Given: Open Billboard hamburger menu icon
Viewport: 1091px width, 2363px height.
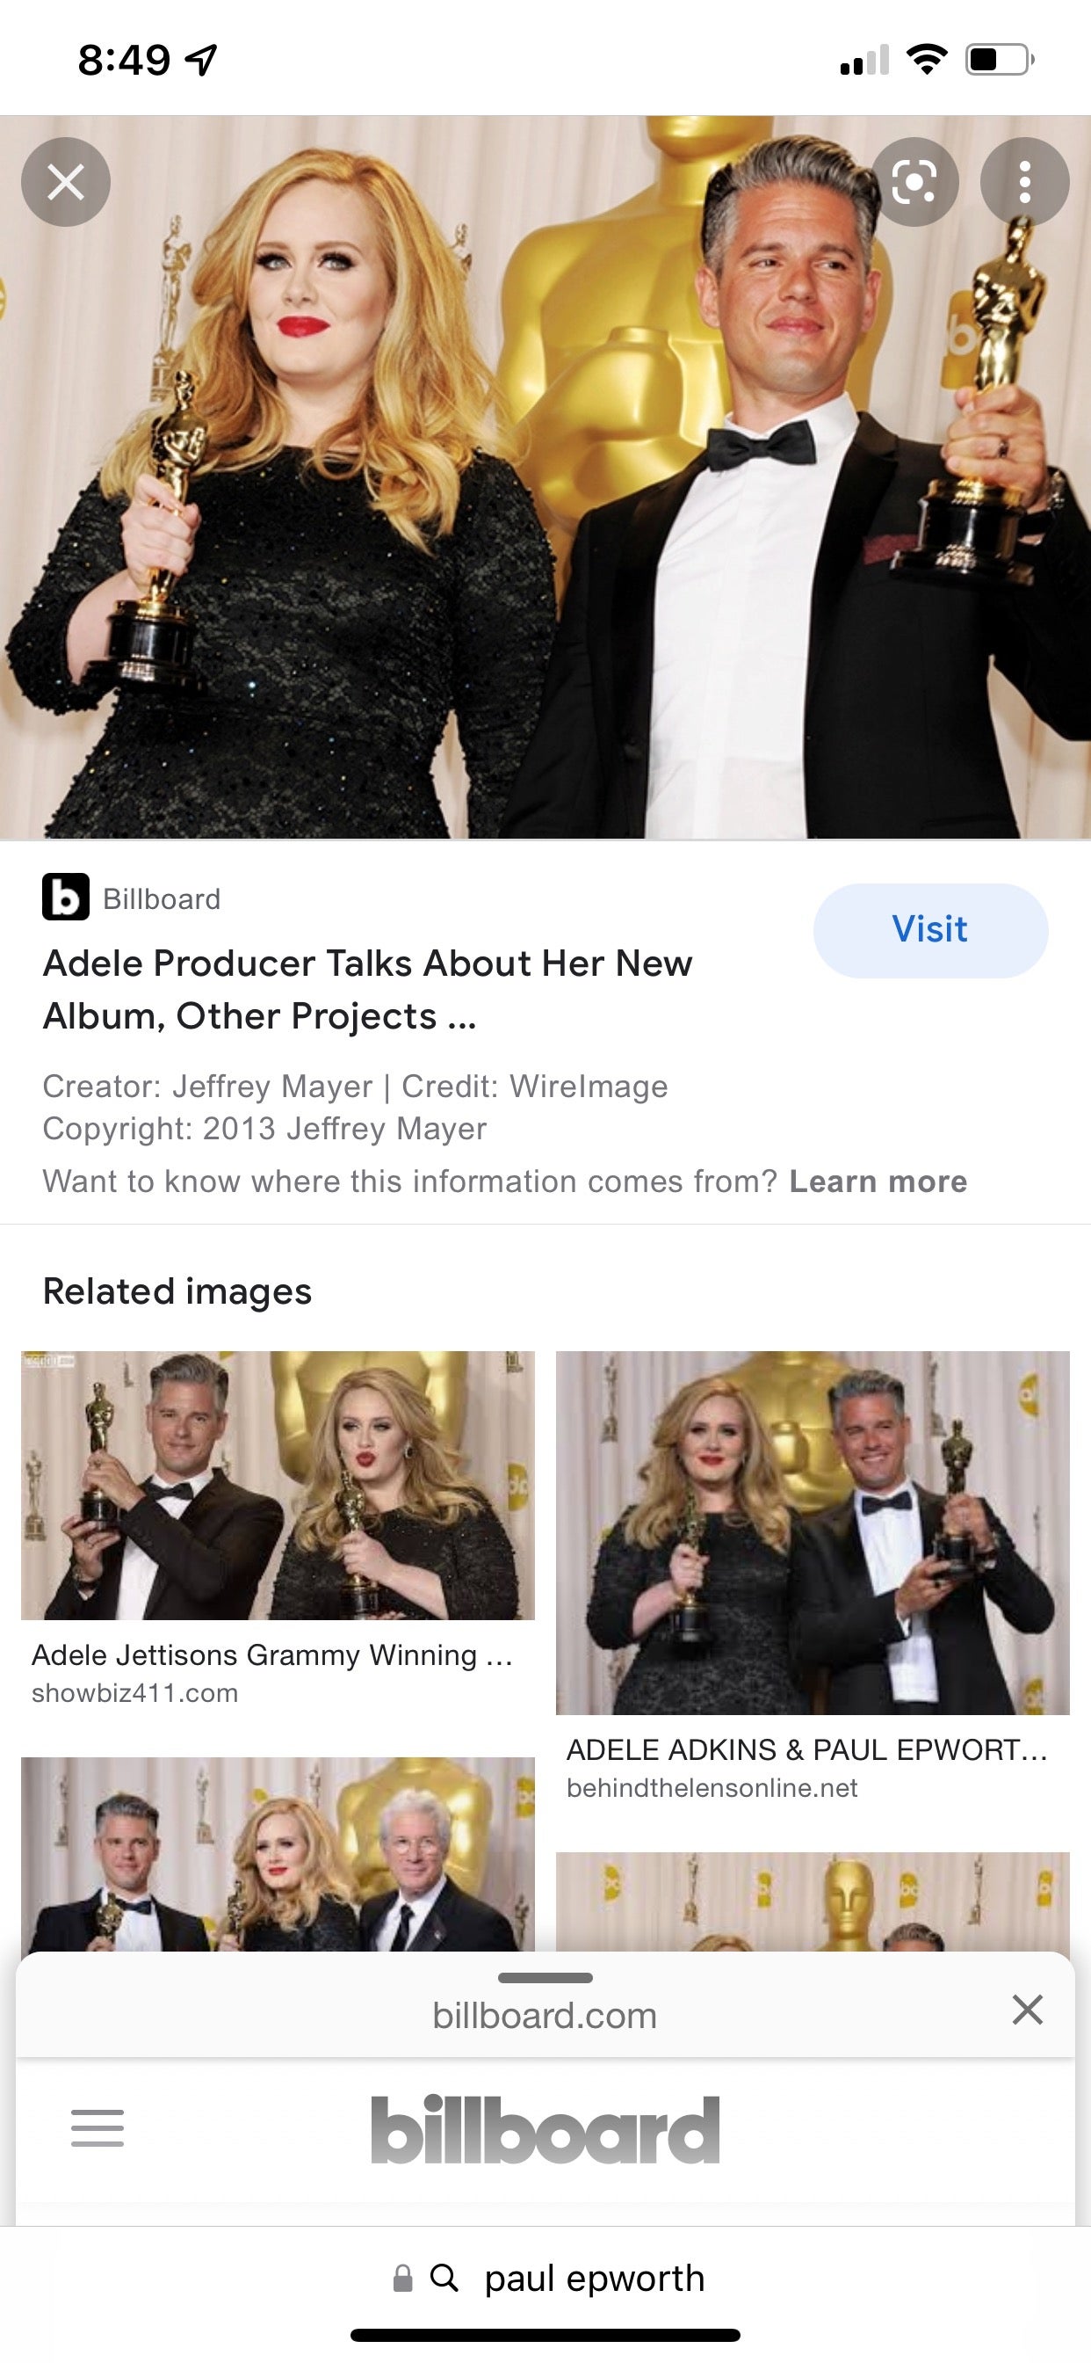Looking at the screenshot, I should click(98, 2128).
